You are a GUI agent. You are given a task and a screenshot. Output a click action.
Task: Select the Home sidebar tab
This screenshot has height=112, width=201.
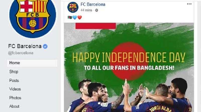click(x=32, y=63)
